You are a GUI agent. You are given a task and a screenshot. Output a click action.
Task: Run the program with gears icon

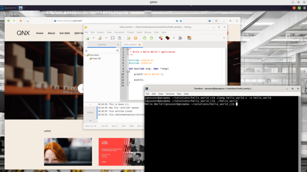180,38
